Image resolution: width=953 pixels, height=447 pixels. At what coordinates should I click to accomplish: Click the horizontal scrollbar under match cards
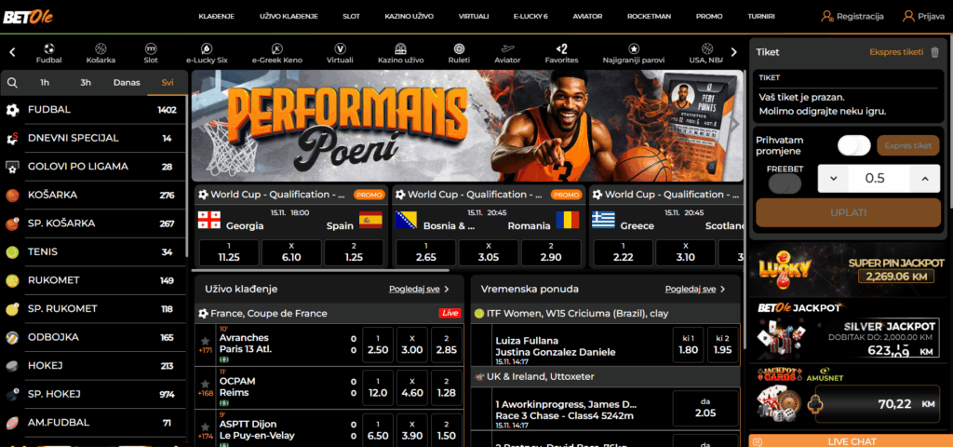click(321, 270)
